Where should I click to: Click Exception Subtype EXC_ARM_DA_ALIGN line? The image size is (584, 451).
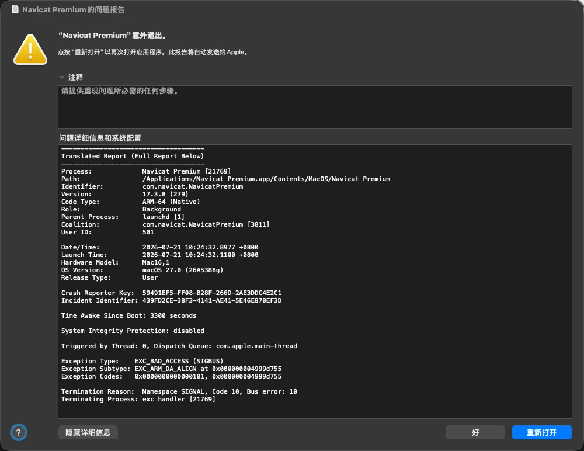pyautogui.click(x=171, y=369)
